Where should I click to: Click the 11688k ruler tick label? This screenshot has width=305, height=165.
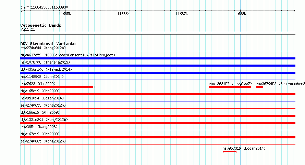point(240,14)
